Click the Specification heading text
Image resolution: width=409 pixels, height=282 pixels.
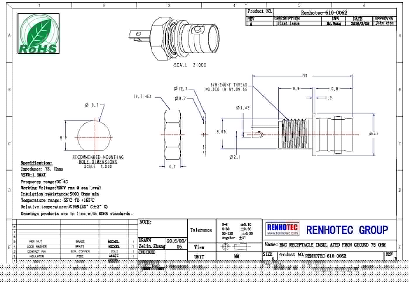37,163
